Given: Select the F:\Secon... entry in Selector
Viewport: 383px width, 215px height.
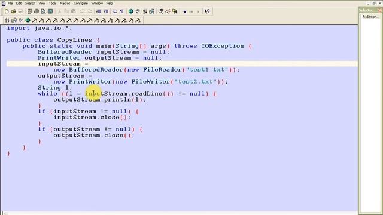Looking at the screenshot, I should point(370,17).
